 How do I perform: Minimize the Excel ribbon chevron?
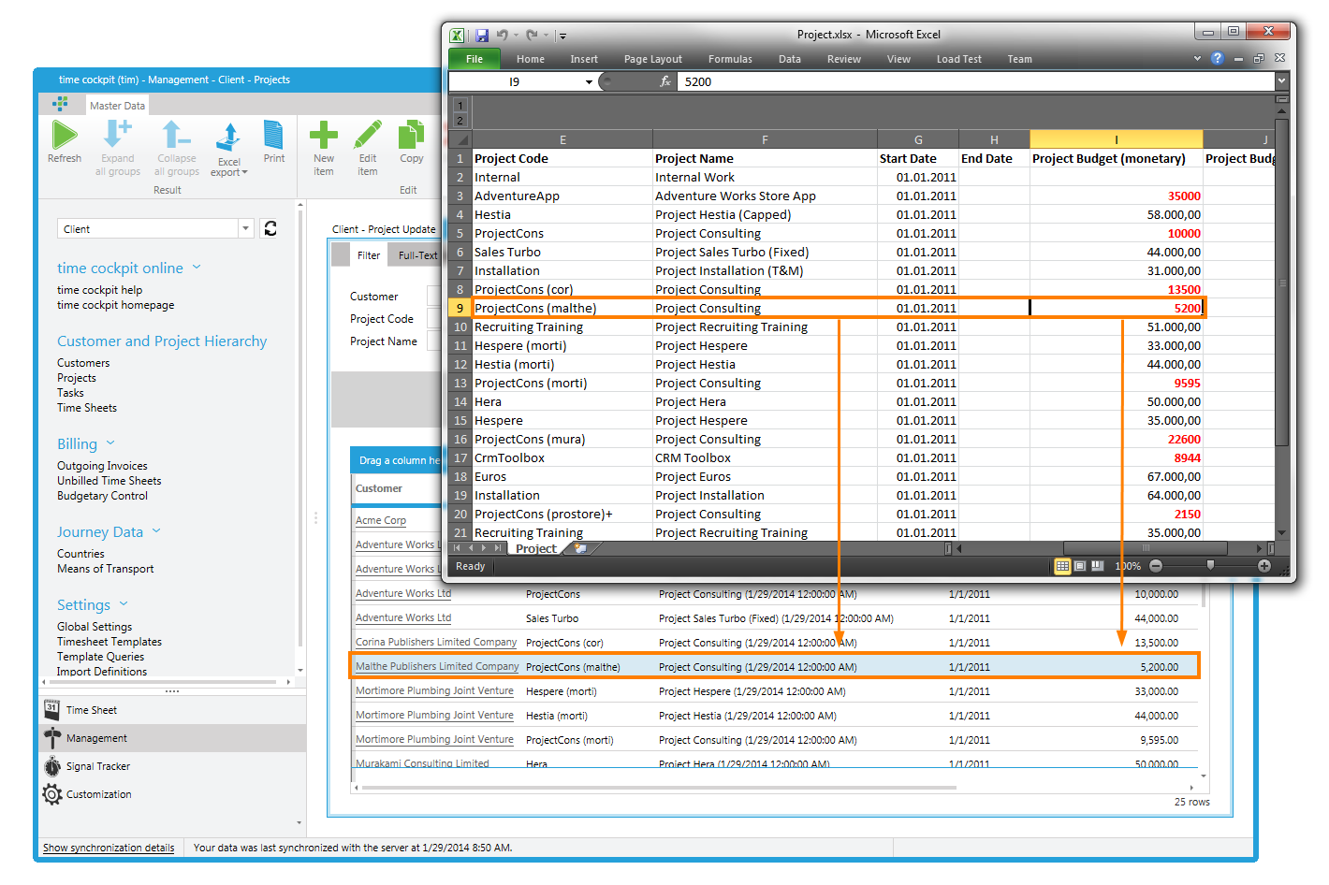(x=1197, y=58)
